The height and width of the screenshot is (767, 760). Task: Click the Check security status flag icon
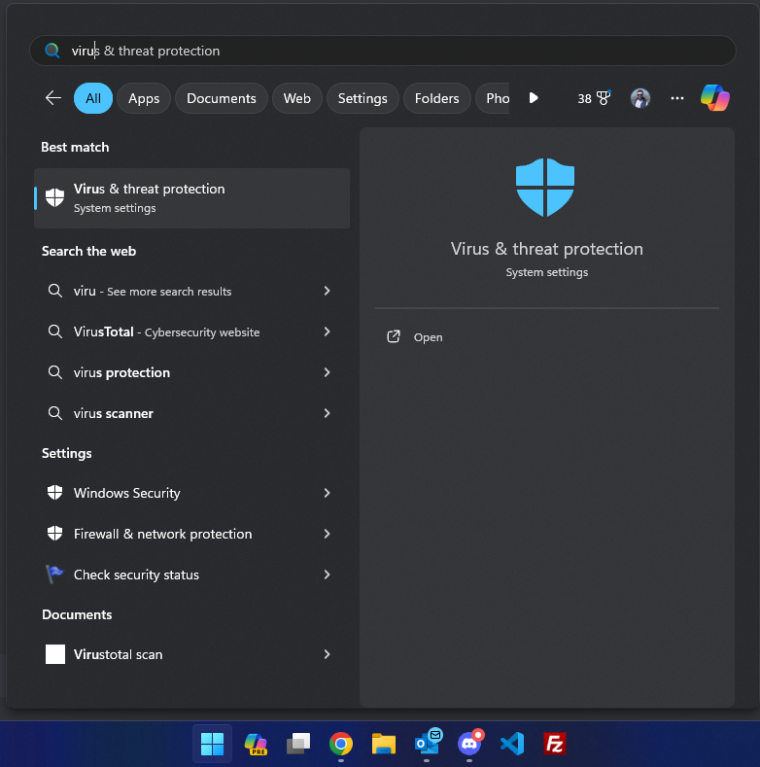pos(54,574)
